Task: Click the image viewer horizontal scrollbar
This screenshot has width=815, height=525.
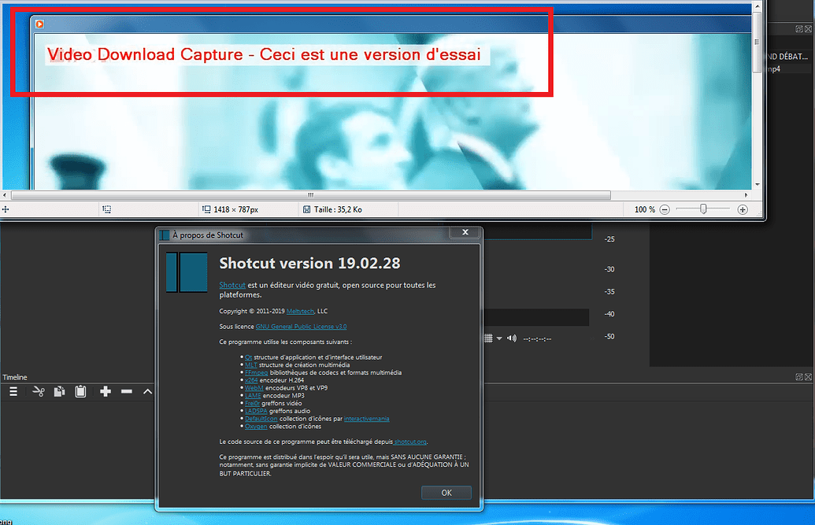Action: point(311,195)
